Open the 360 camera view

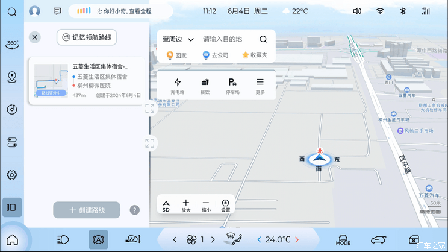(11, 45)
